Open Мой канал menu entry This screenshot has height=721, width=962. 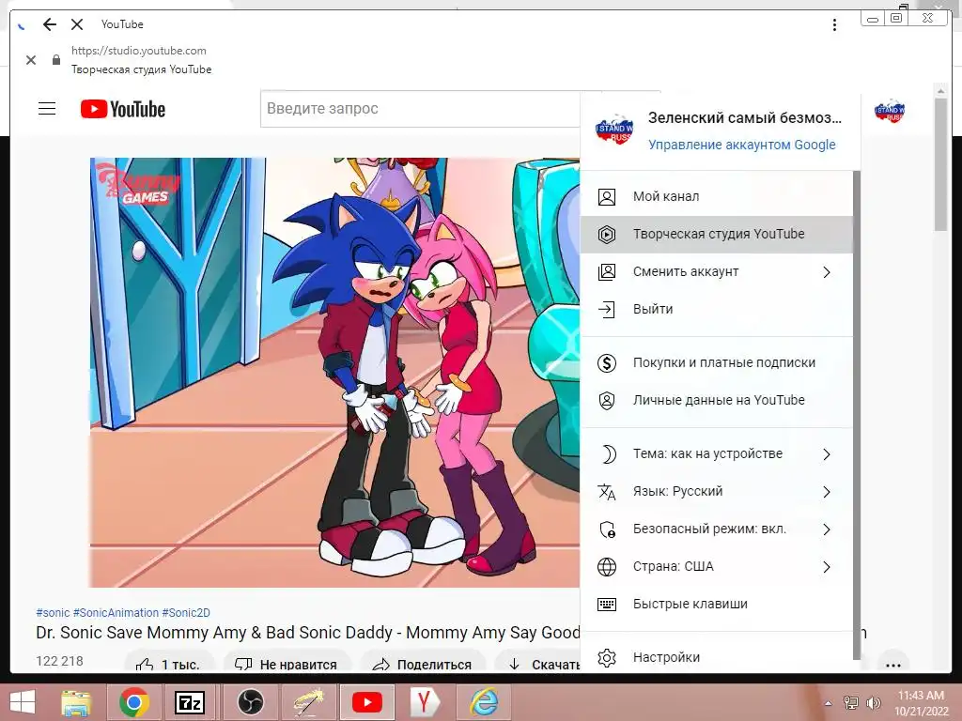(716, 197)
